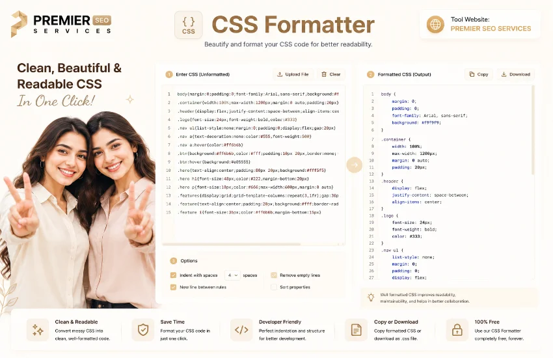
Task: Toggle the Indent with spaces checkbox
Action: tap(173, 275)
